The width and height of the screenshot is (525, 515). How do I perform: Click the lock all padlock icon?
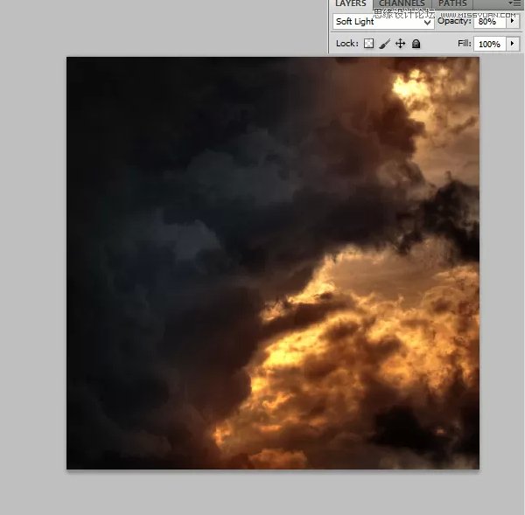coord(416,44)
